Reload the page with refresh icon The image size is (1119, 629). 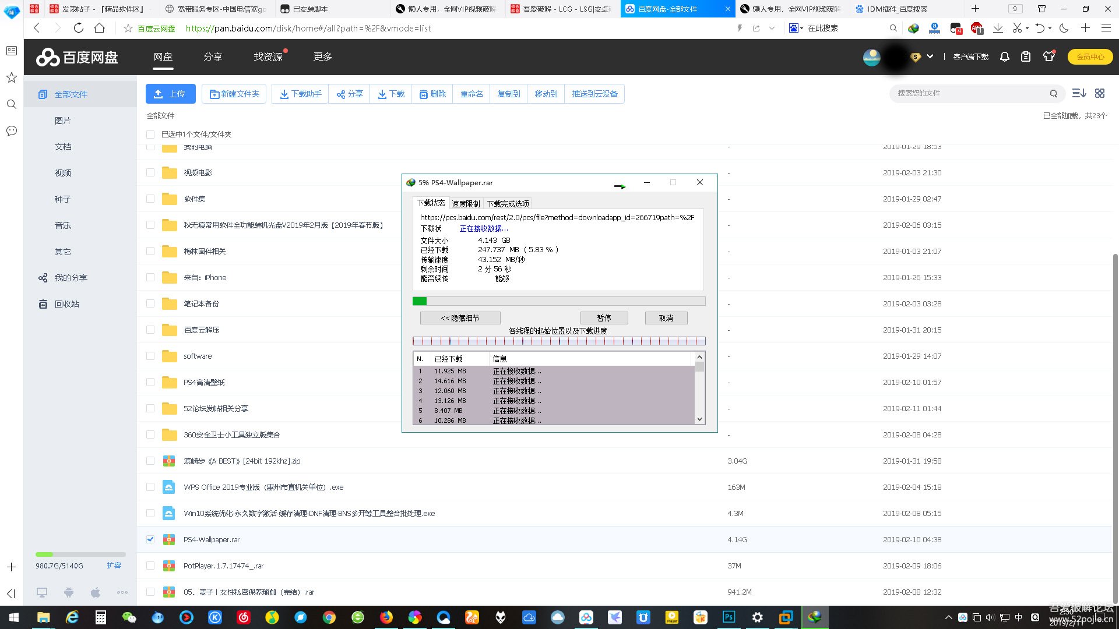pos(78,28)
